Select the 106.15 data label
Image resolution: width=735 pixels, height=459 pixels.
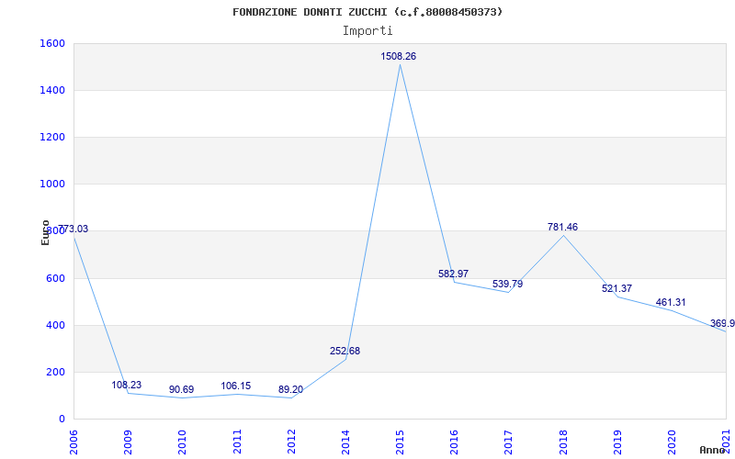236,386
